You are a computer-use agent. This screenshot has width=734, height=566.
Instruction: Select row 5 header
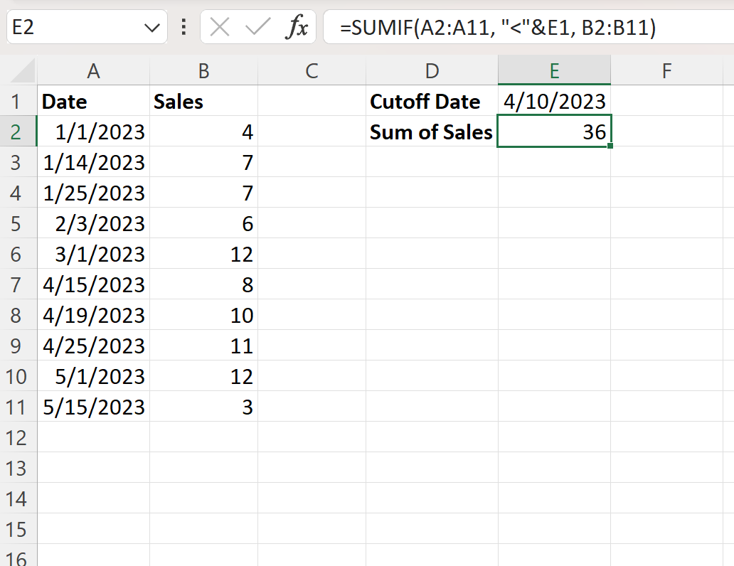pyautogui.click(x=18, y=223)
